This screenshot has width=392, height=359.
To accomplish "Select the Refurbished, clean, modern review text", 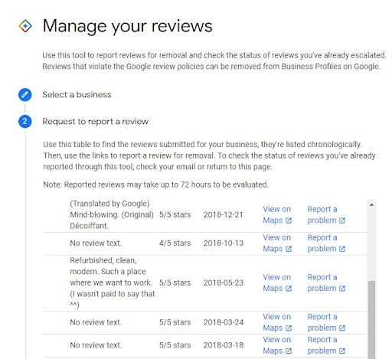I will [113, 282].
